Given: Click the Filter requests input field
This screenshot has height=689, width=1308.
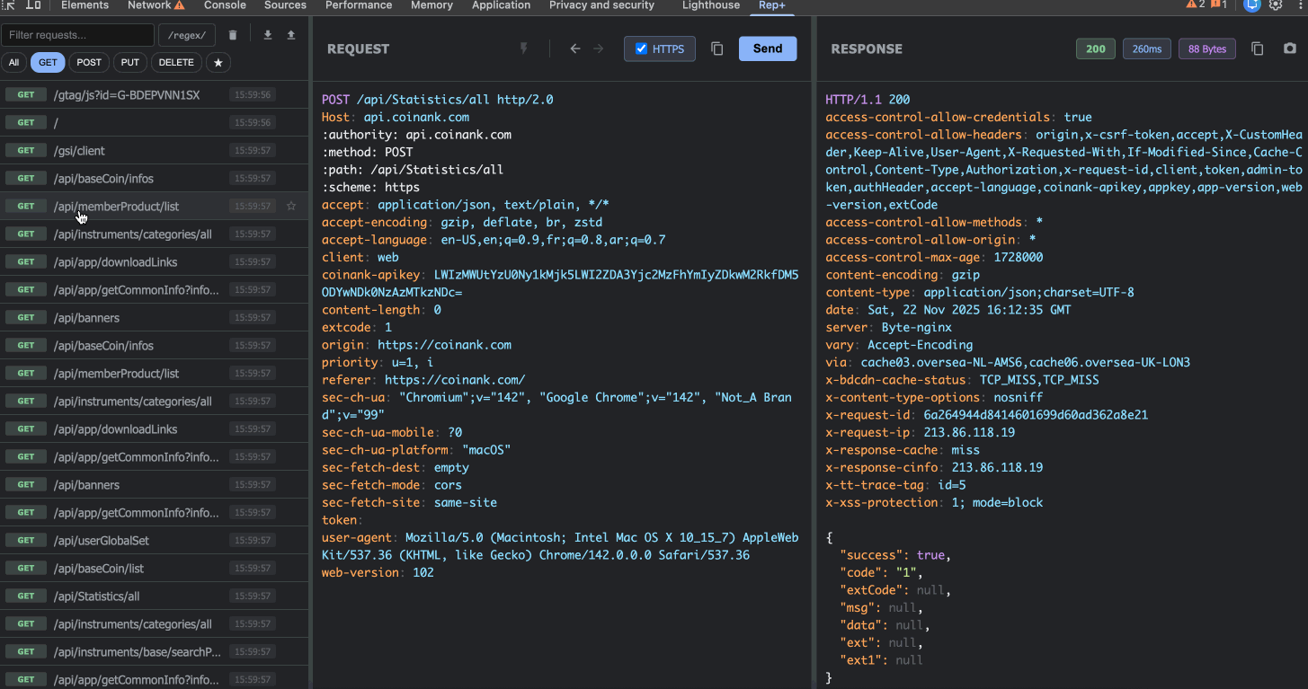Looking at the screenshot, I should click(77, 35).
